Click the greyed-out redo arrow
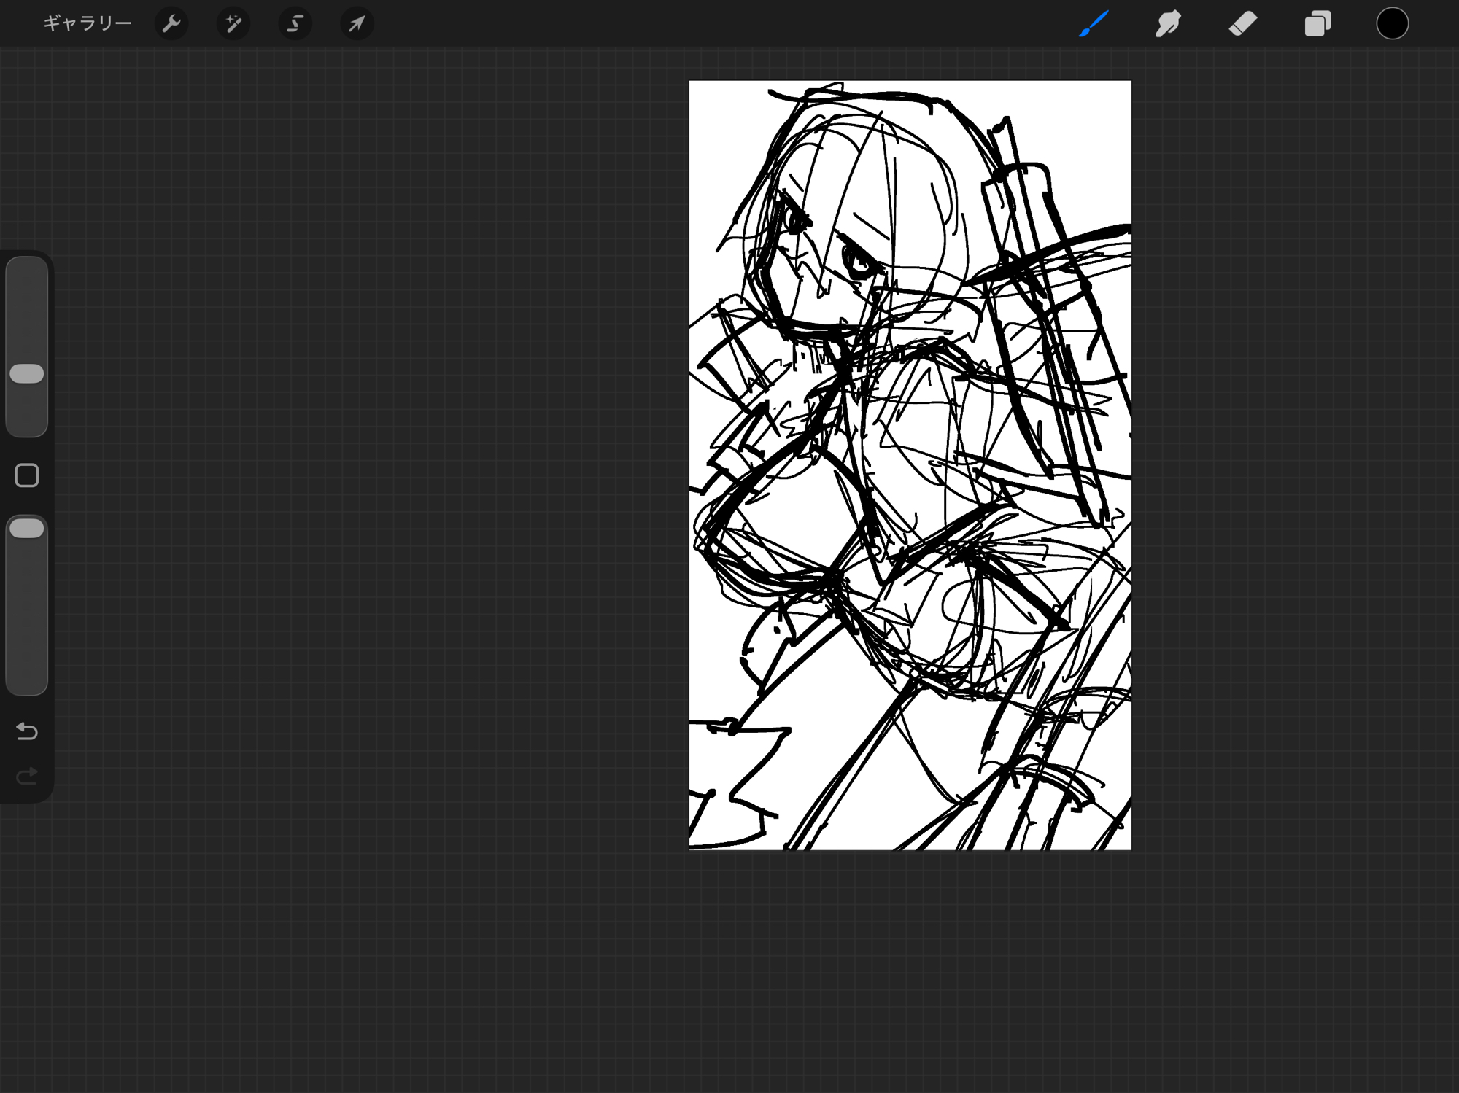1459x1093 pixels. 27,775
